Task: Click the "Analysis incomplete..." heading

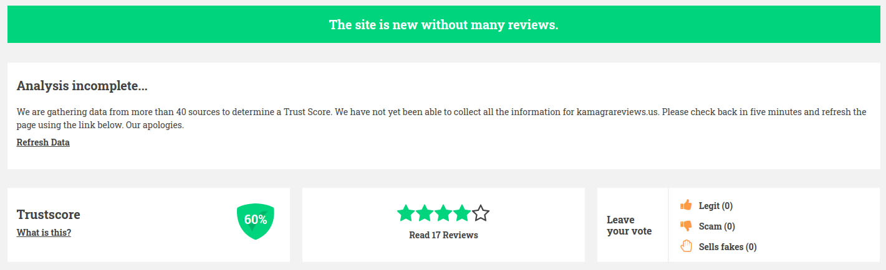Action: click(x=82, y=86)
